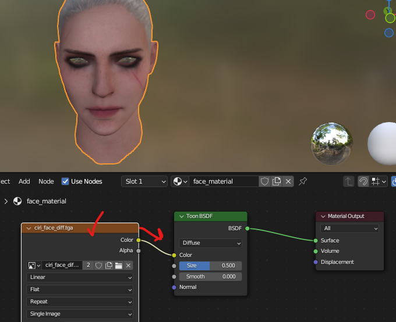Click the Alpha output socket
Viewport: 396px width, 322px height.
pyautogui.click(x=139, y=251)
